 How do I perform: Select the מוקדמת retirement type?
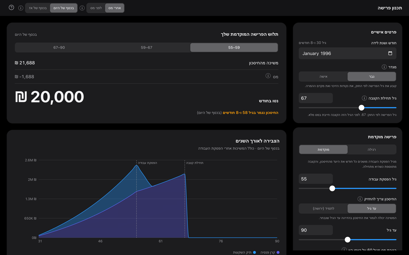coord(323,150)
